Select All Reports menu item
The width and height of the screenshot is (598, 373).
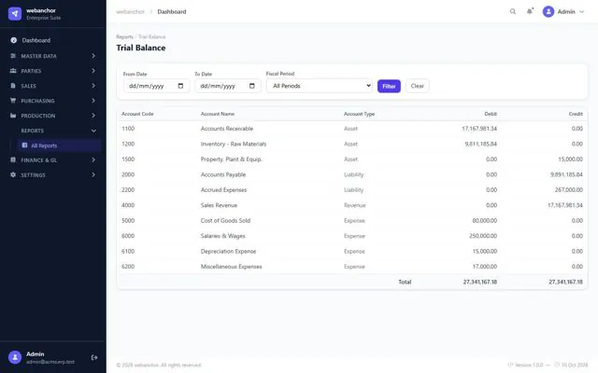59,145
